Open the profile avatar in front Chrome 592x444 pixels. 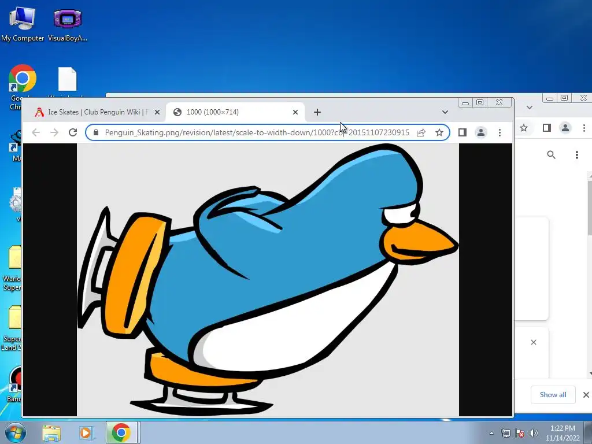click(481, 132)
